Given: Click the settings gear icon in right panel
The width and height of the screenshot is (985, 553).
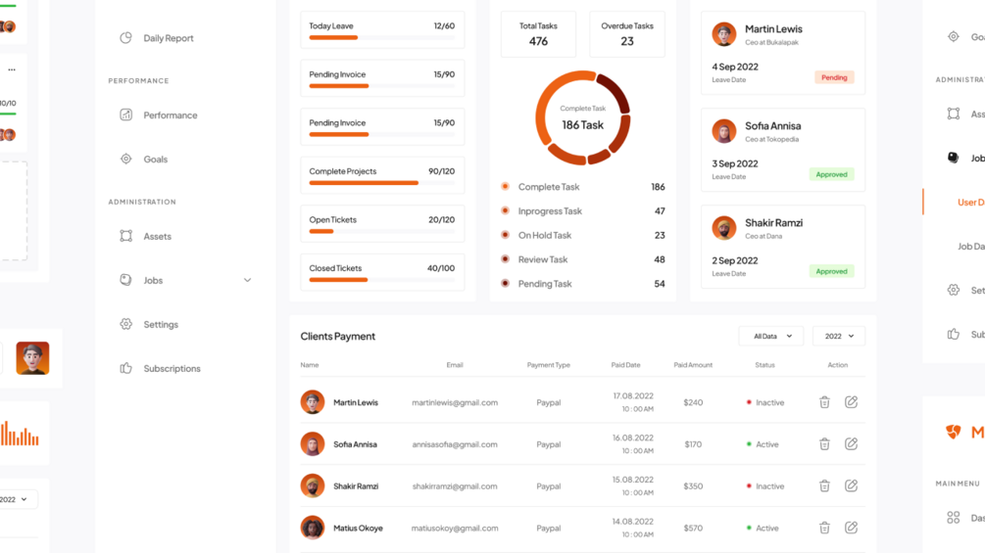Looking at the screenshot, I should pyautogui.click(x=954, y=290).
